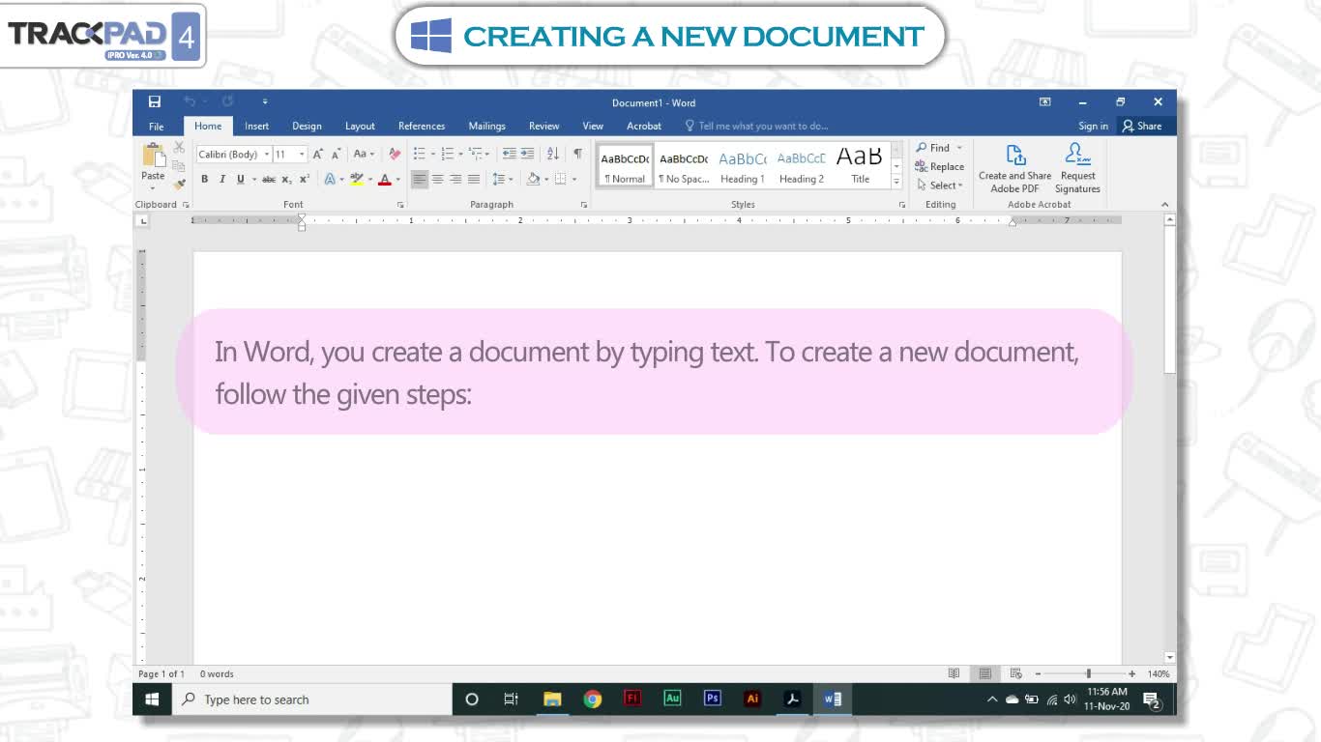Apply subscript formatting
1321x742 pixels.
pos(286,179)
